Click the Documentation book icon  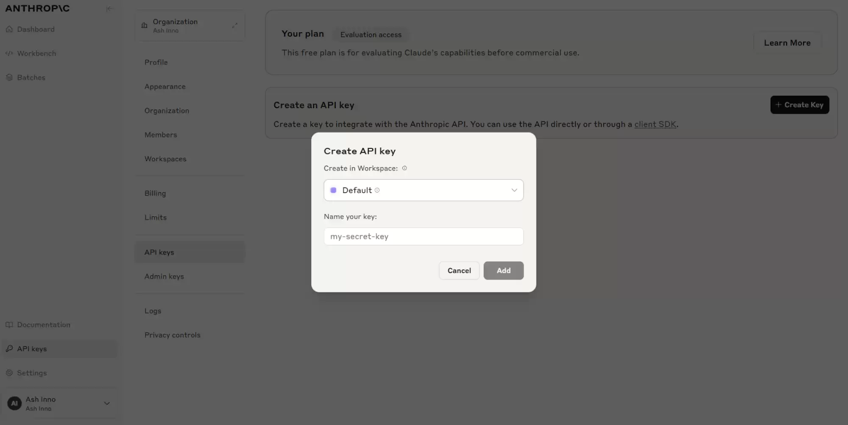[x=9, y=325]
